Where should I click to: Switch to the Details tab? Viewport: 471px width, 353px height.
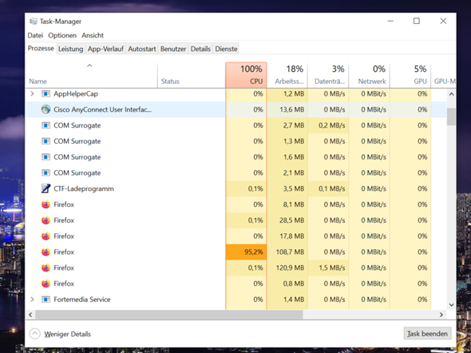200,49
